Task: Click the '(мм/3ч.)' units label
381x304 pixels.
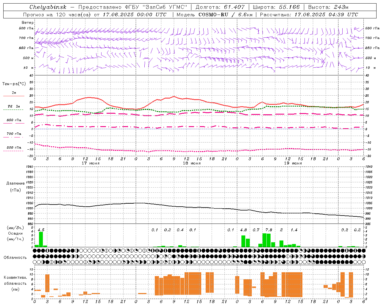Action: point(15,228)
